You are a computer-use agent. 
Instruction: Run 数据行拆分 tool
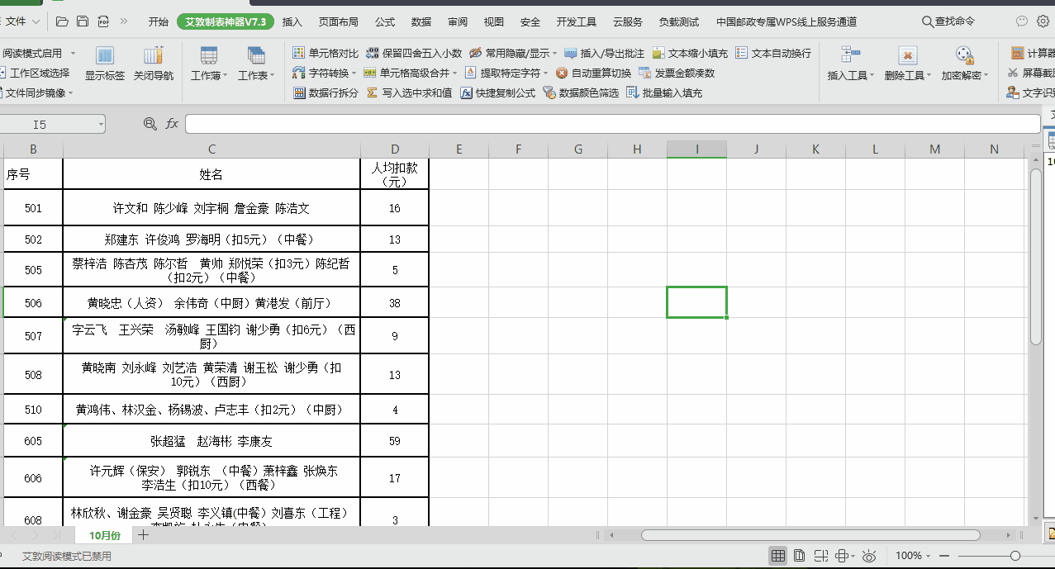326,92
